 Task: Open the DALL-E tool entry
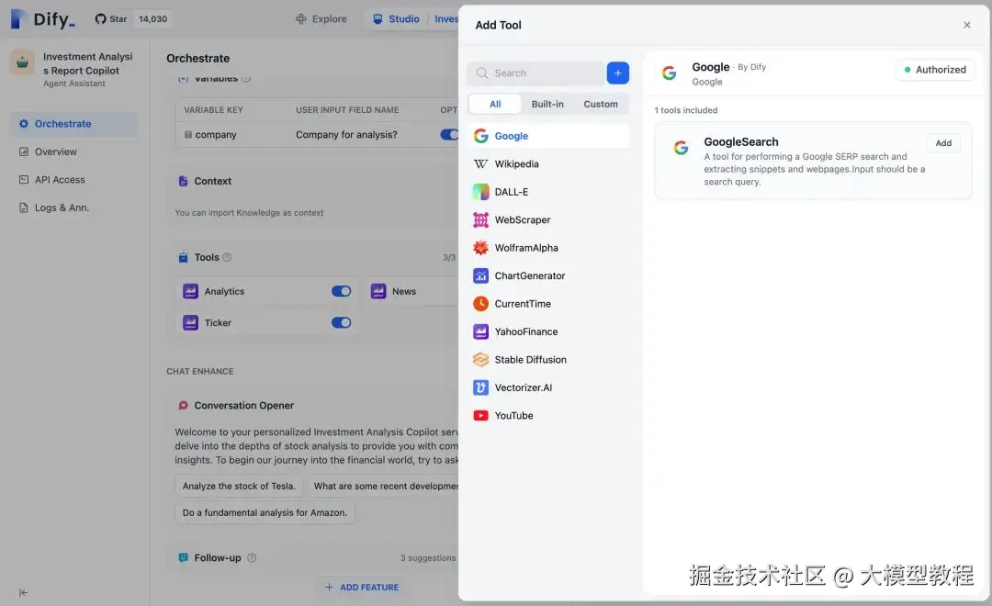(x=514, y=192)
